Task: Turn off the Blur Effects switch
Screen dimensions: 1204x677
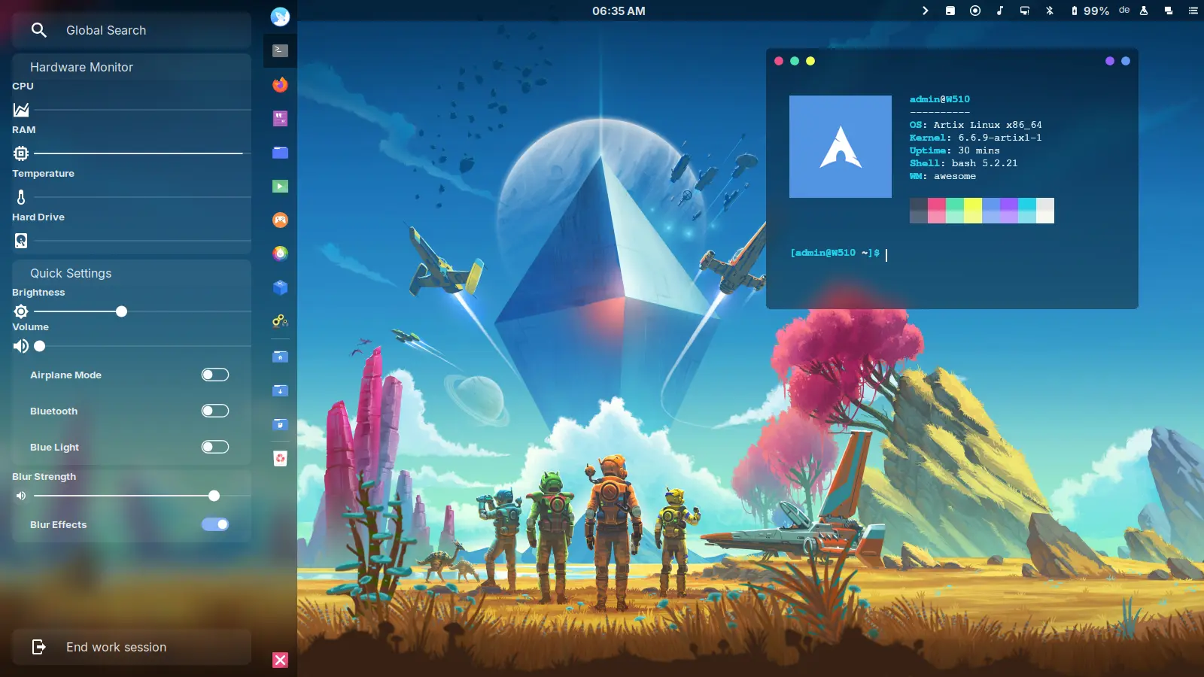Action: coord(215,524)
